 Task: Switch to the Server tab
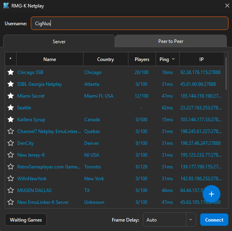pos(59,42)
